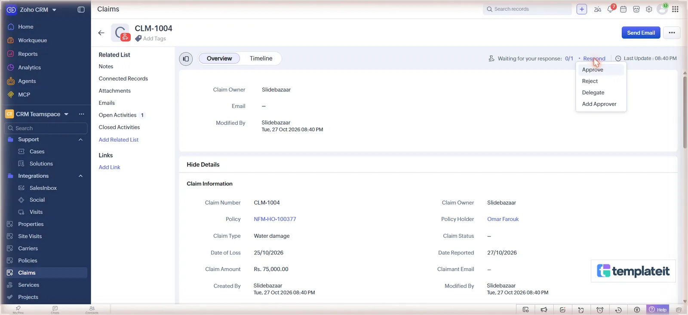Choose Add Approver from the menu
The image size is (688, 315).
601,104
